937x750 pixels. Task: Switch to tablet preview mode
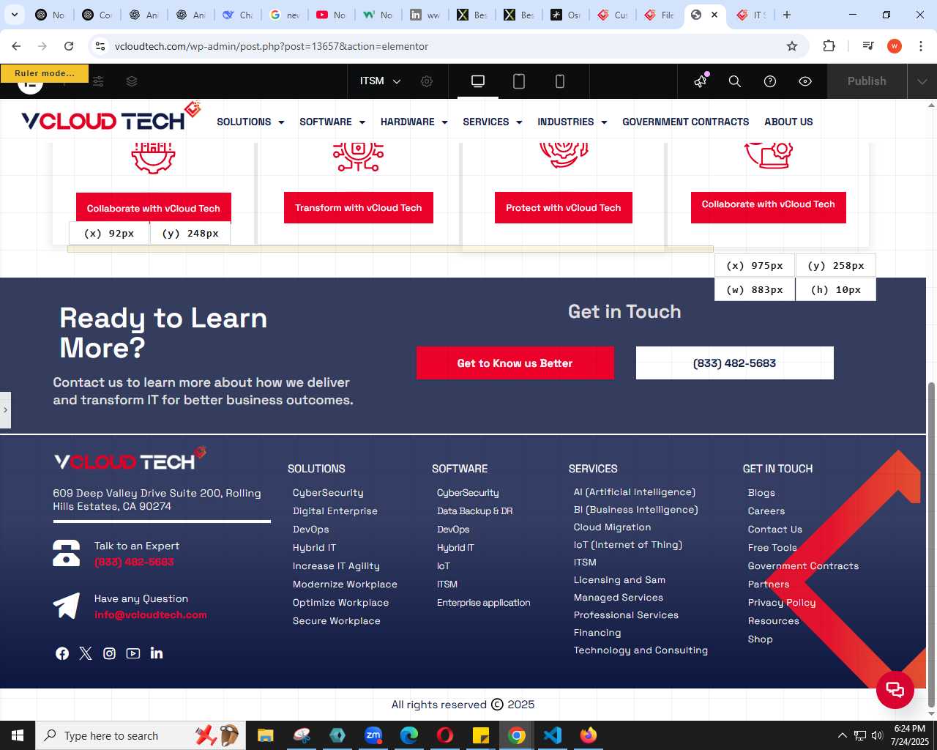point(519,81)
